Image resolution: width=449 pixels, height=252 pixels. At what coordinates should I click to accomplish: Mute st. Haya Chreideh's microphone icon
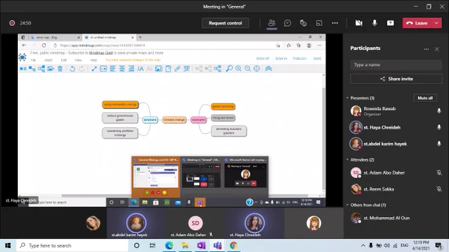point(439,127)
